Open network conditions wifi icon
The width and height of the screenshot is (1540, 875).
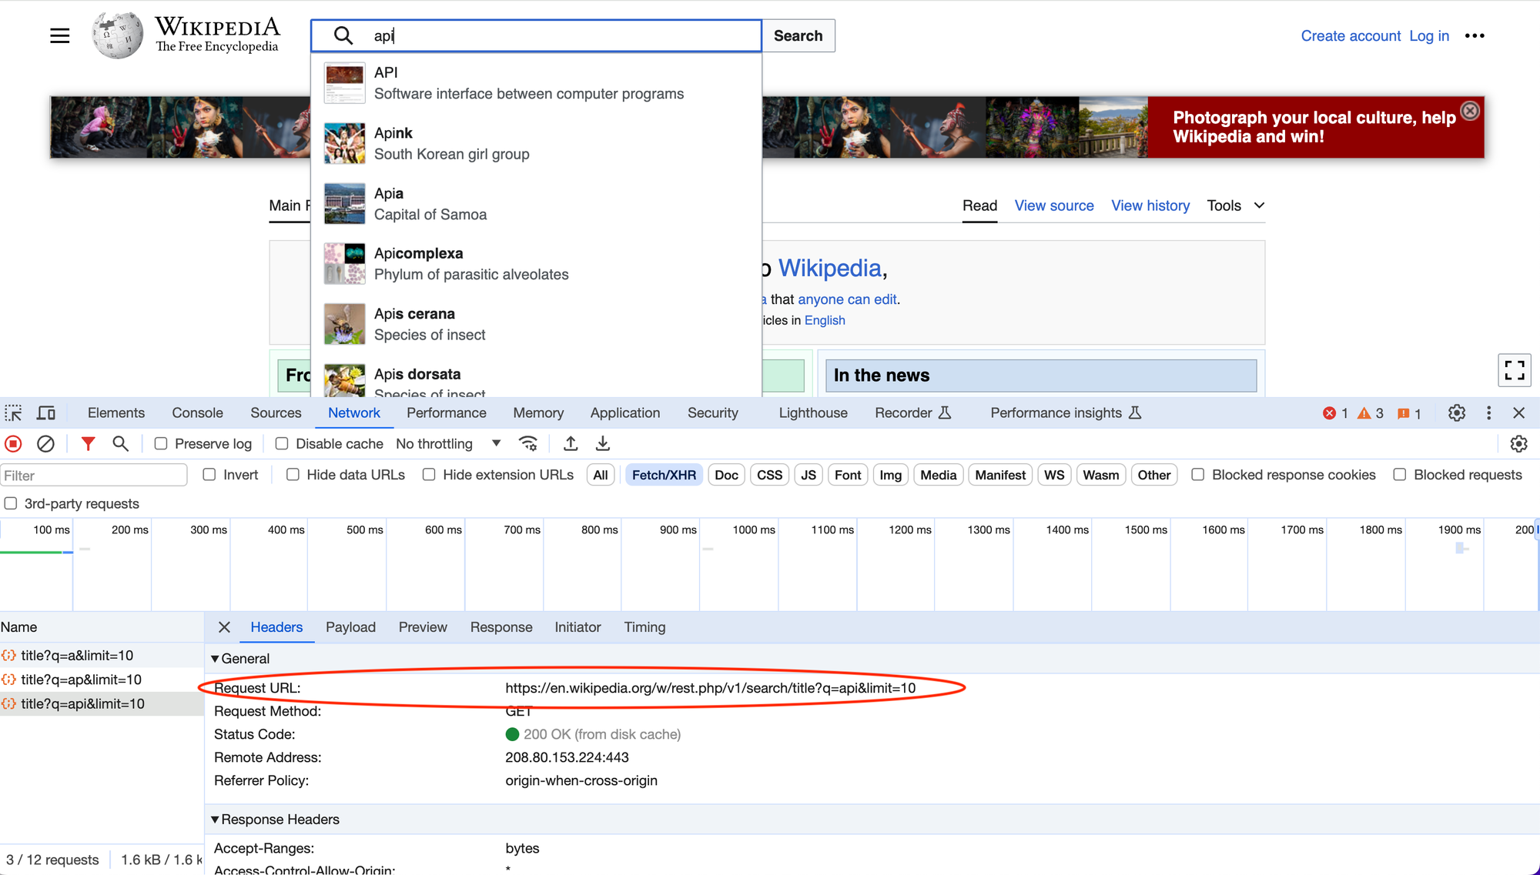(528, 444)
